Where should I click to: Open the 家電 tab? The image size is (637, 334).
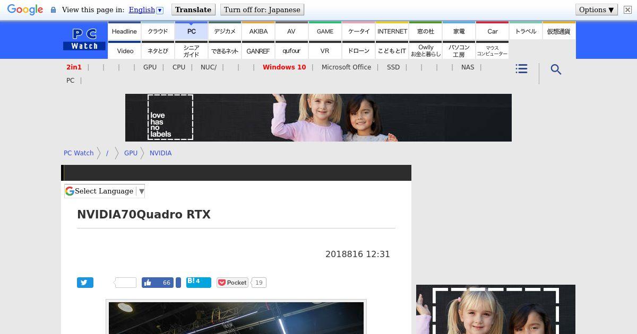(459, 31)
